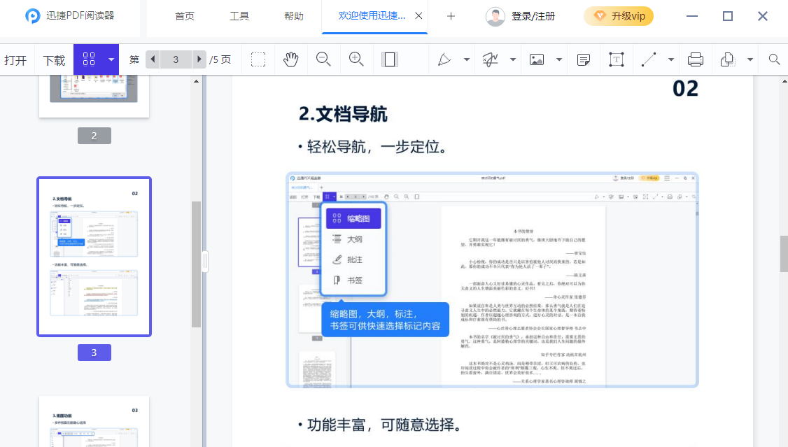Select the text box tool

click(616, 59)
